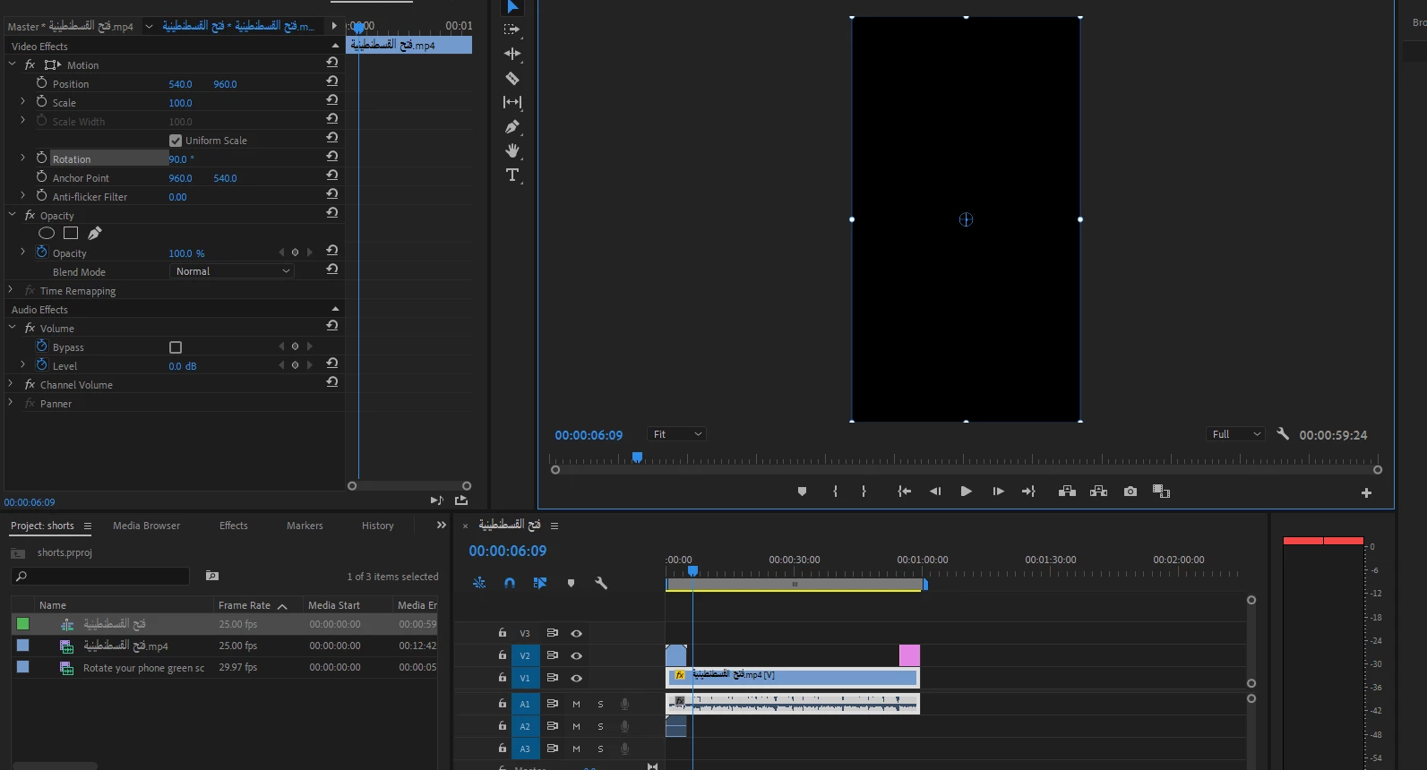This screenshot has height=770, width=1427.
Task: Select the Type tool
Action: coord(512,175)
